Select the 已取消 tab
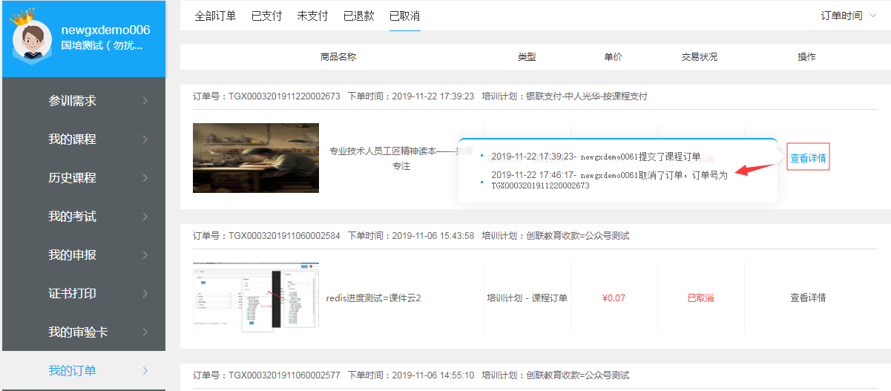Viewport: 891px width, 391px height. coord(405,16)
